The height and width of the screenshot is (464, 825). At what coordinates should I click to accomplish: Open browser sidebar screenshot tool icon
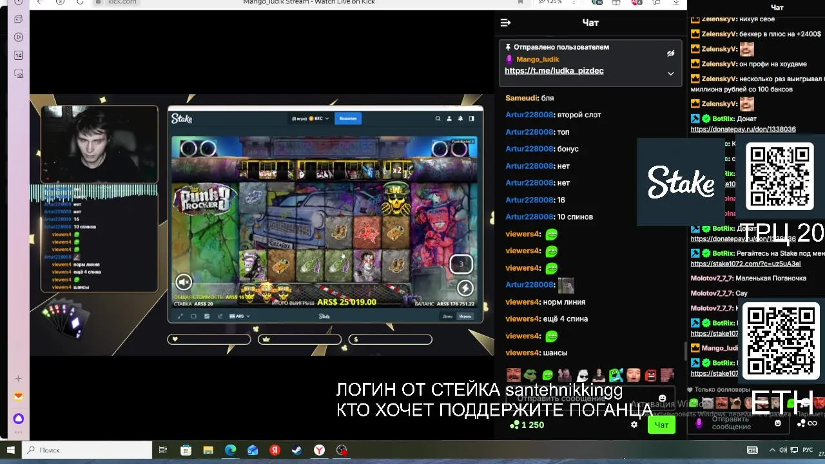19,73
